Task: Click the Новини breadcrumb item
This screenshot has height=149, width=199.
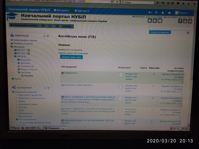Action: pyautogui.click(x=67, y=26)
